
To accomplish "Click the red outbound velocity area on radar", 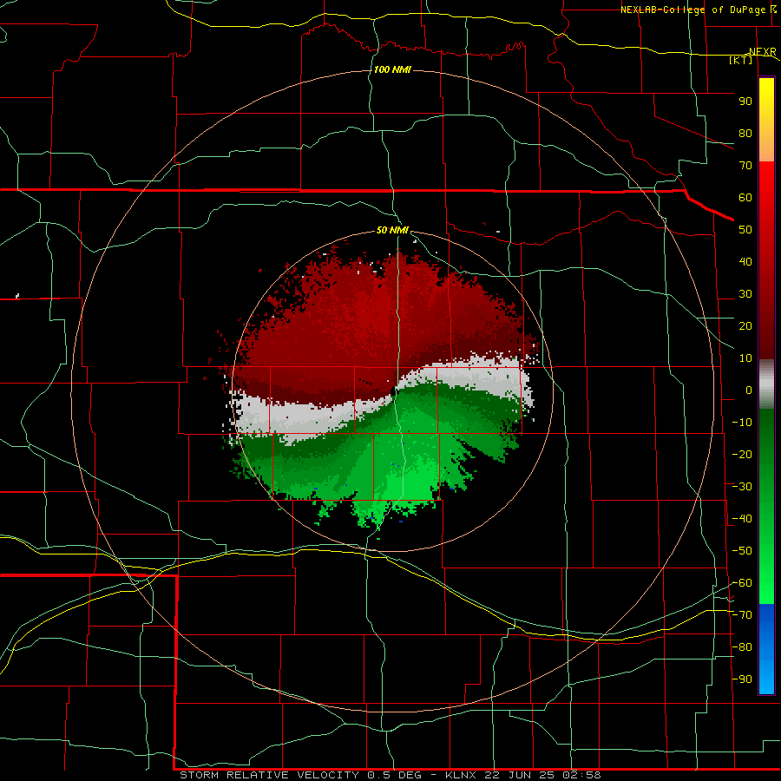I will click(x=369, y=324).
